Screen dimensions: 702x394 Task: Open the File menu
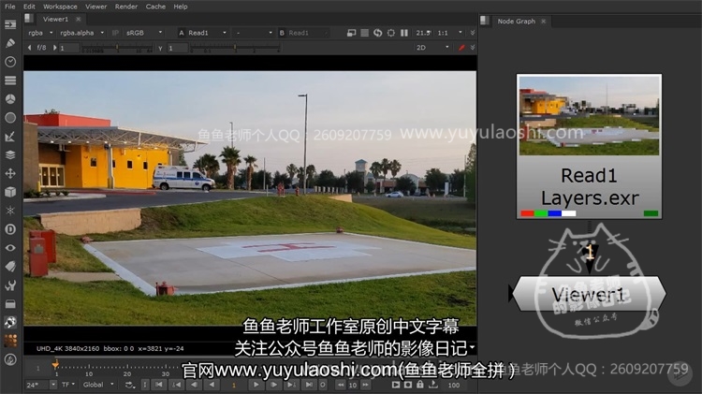[10, 7]
